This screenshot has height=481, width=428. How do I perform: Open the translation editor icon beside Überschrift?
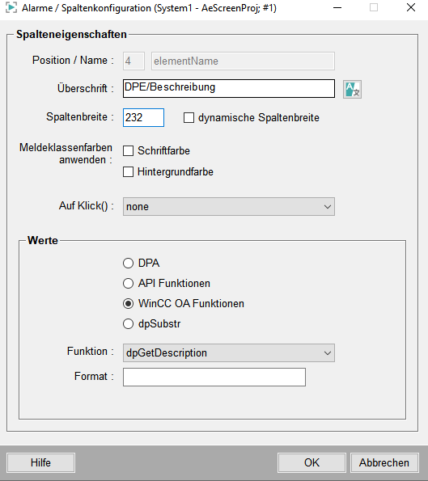(352, 89)
